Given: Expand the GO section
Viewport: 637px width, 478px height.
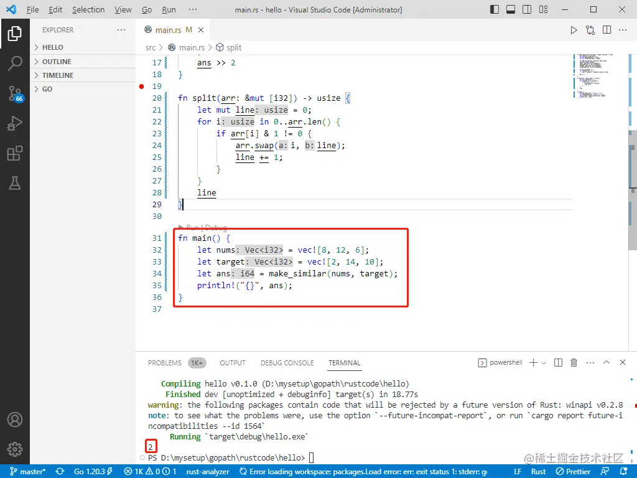Looking at the screenshot, I should point(83,89).
